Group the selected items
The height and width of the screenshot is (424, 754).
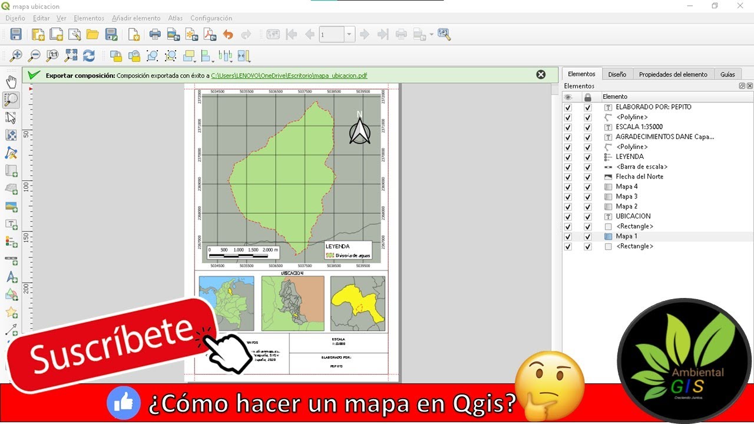(x=153, y=56)
